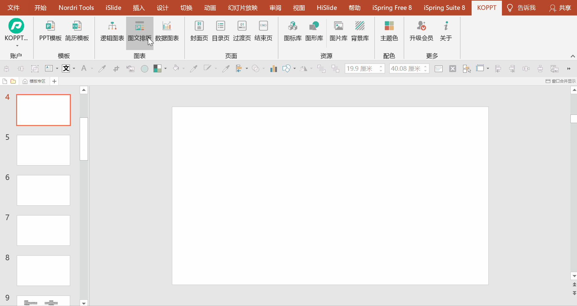
Task: Open the 图标库 icon library
Action: click(292, 32)
